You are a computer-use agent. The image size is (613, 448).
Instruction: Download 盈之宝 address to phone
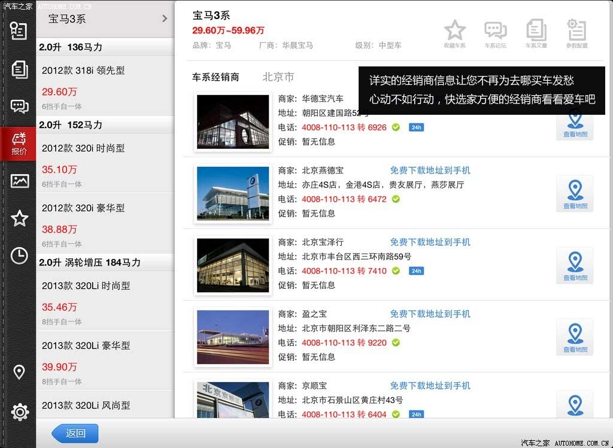(x=430, y=314)
